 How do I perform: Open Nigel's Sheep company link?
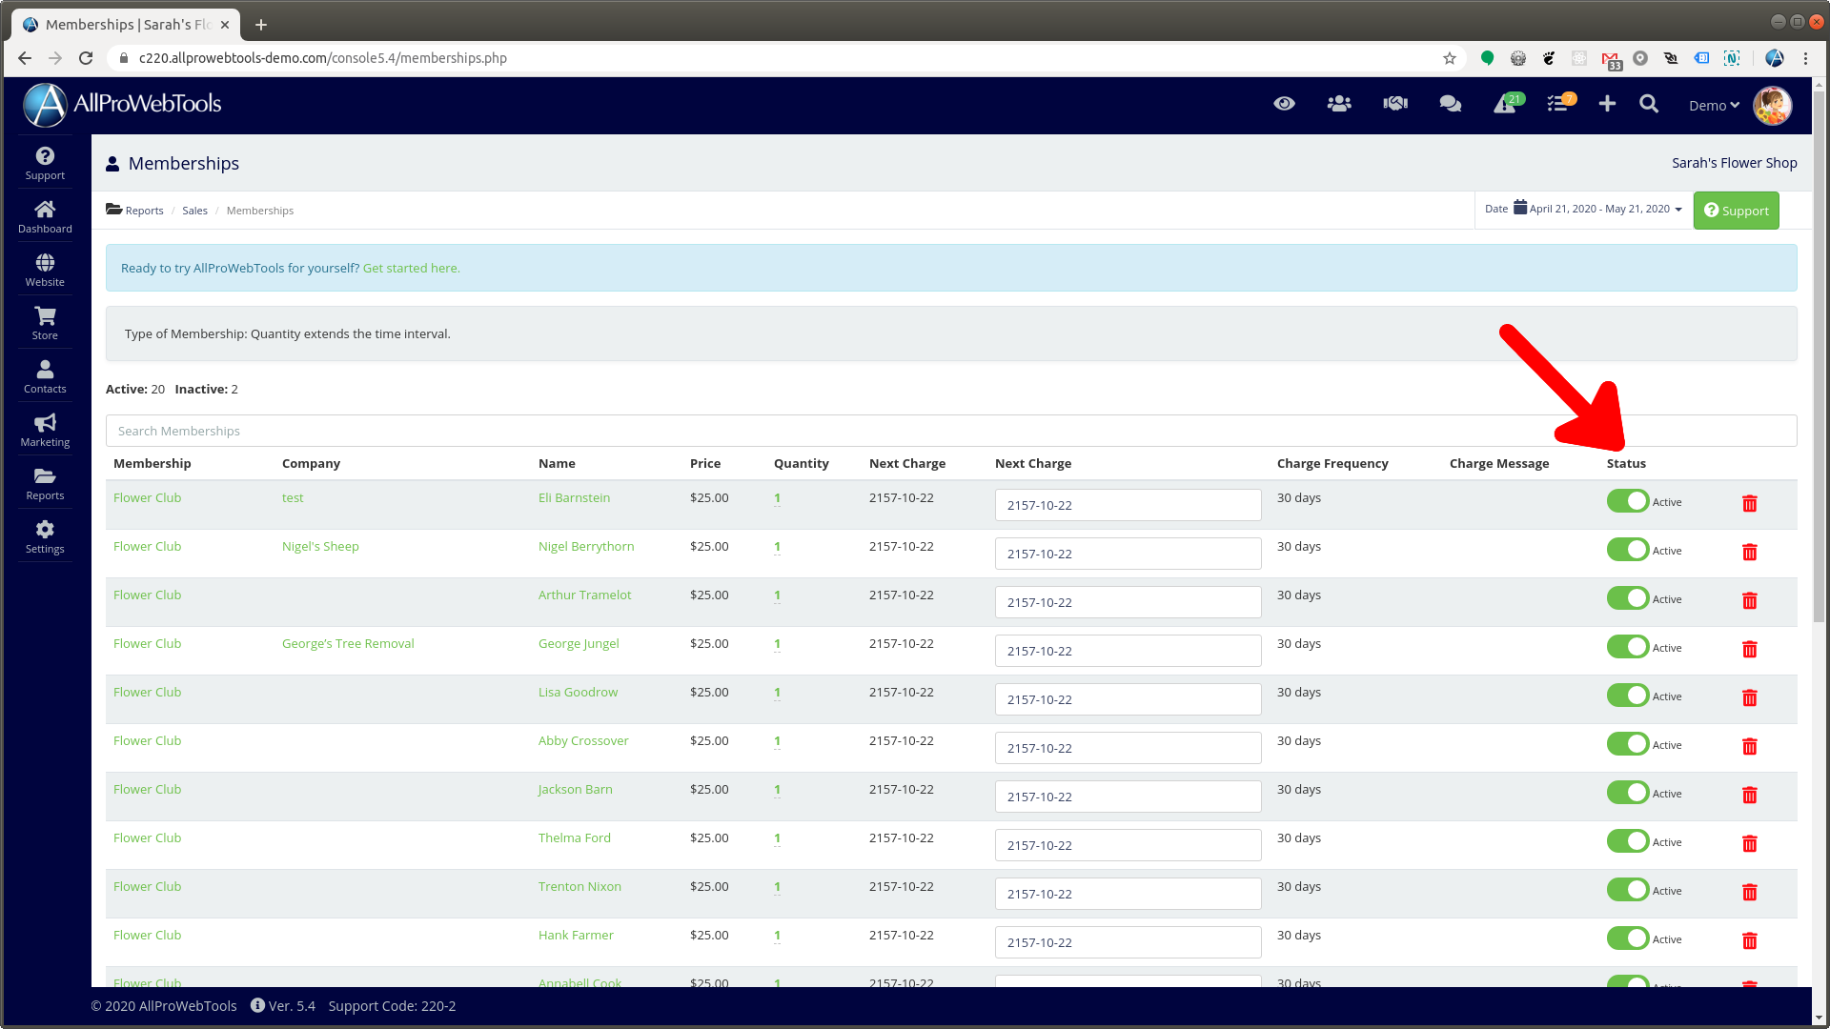click(x=320, y=547)
